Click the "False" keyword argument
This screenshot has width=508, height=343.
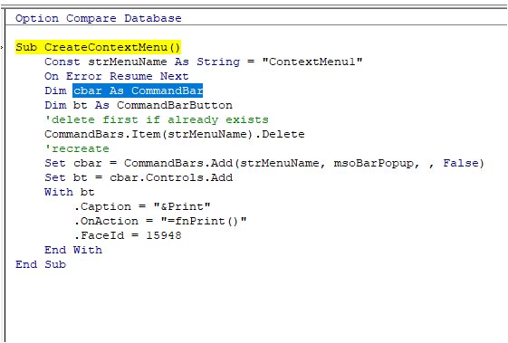coord(460,163)
